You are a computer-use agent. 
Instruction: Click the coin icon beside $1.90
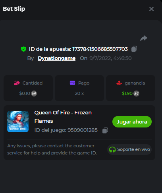pyautogui.click(x=136, y=93)
